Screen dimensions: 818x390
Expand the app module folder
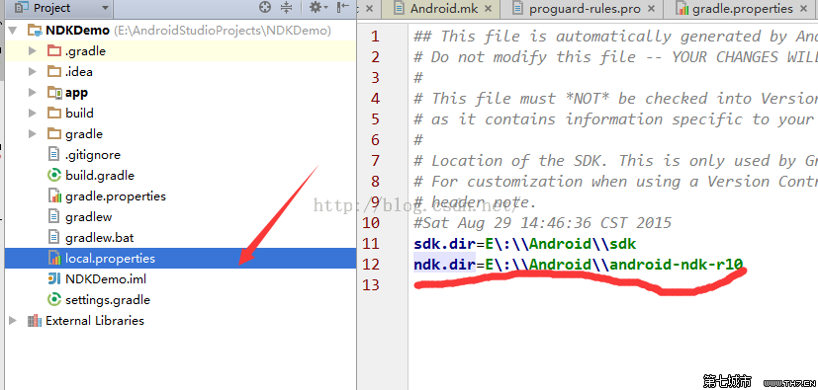point(33,93)
